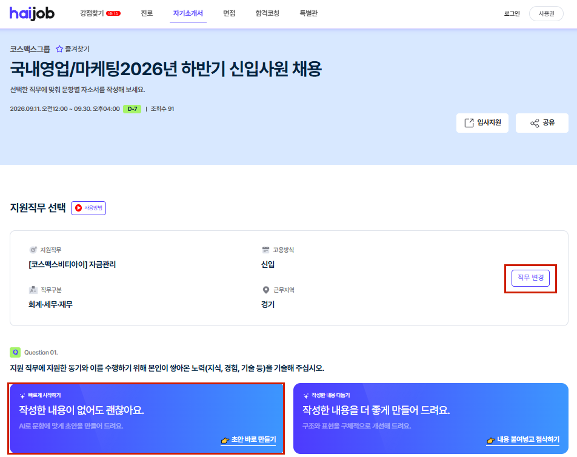Select the 자기소개서 tab
The height and width of the screenshot is (457, 577).
coord(188,13)
